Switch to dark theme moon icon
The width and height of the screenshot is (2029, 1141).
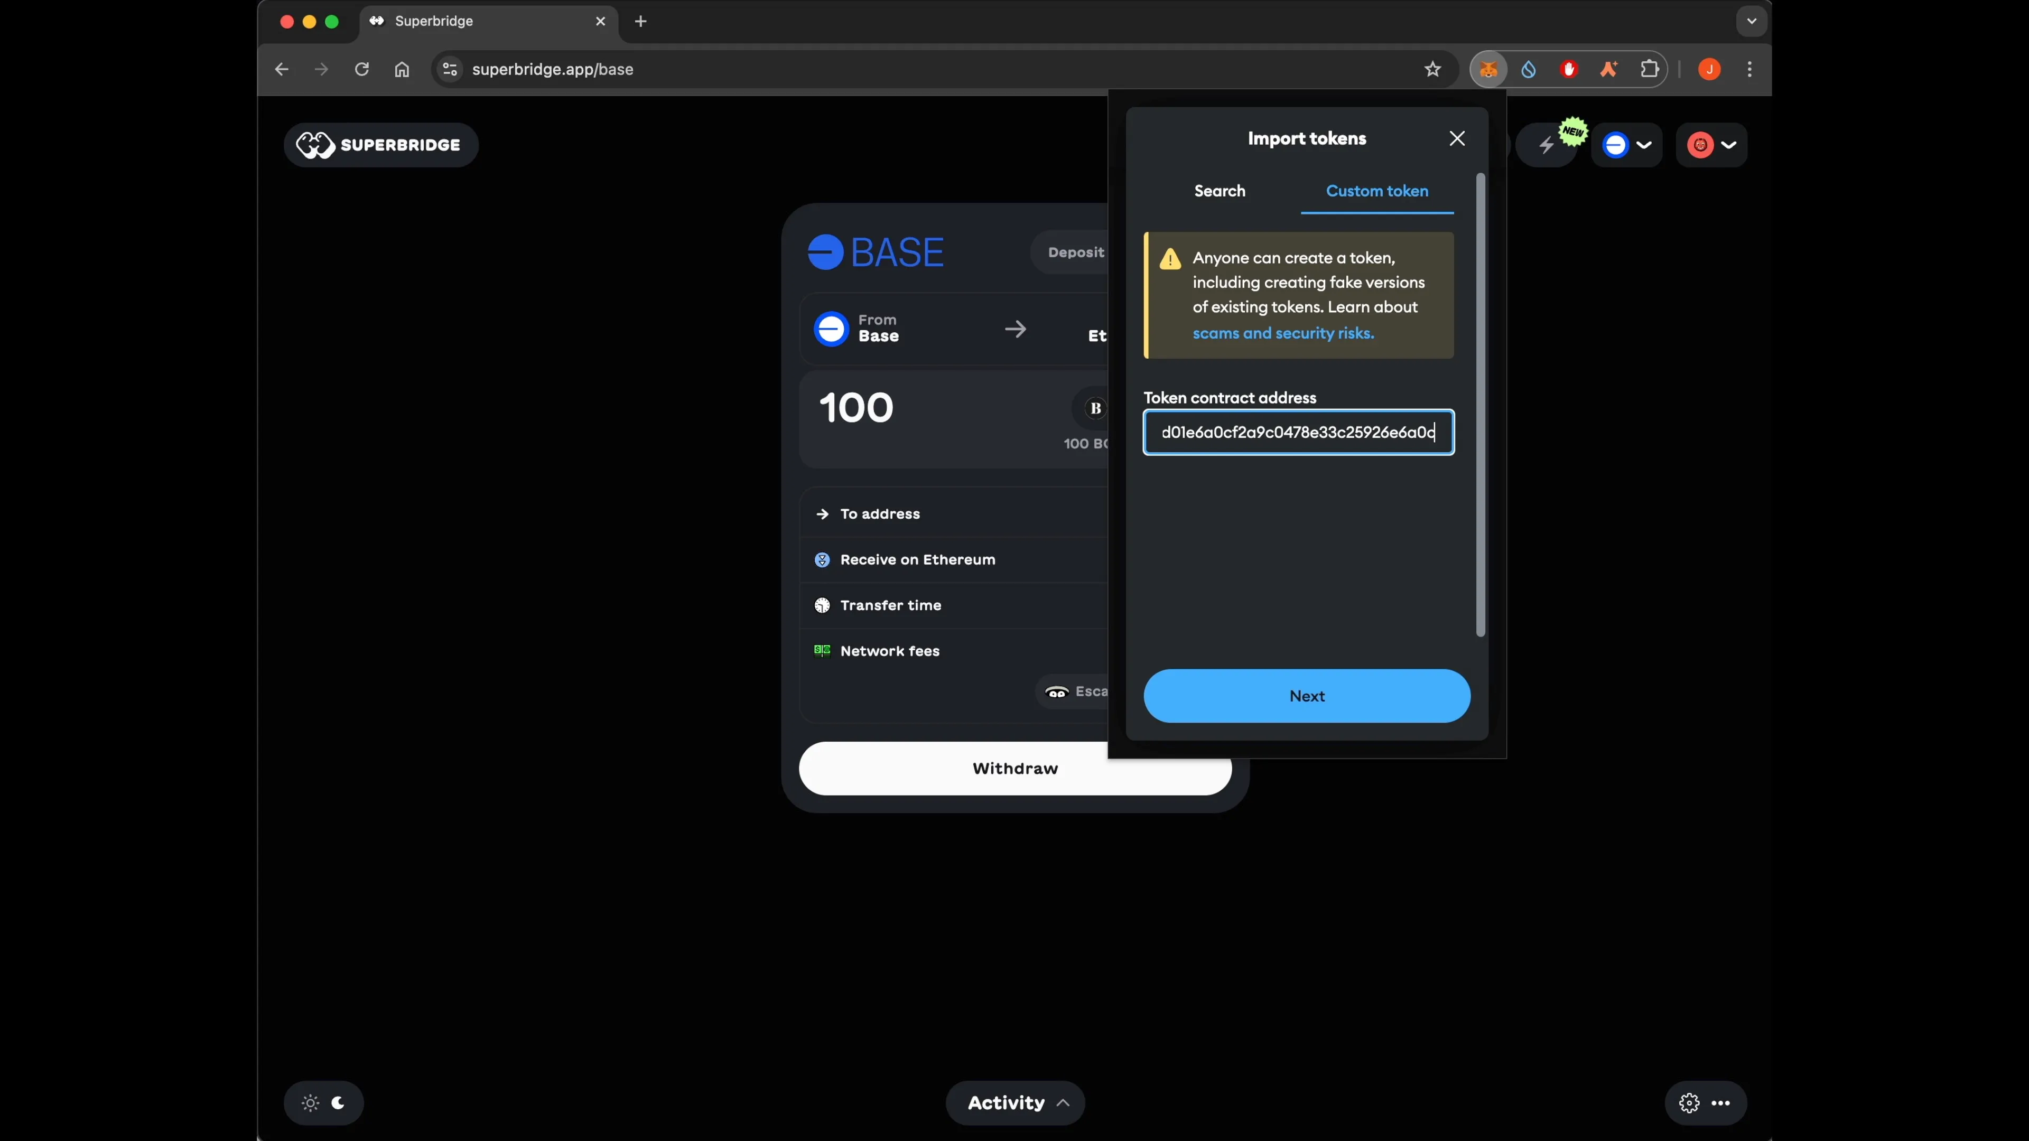pyautogui.click(x=338, y=1103)
